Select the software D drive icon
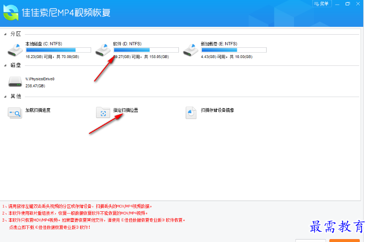 (x=103, y=50)
